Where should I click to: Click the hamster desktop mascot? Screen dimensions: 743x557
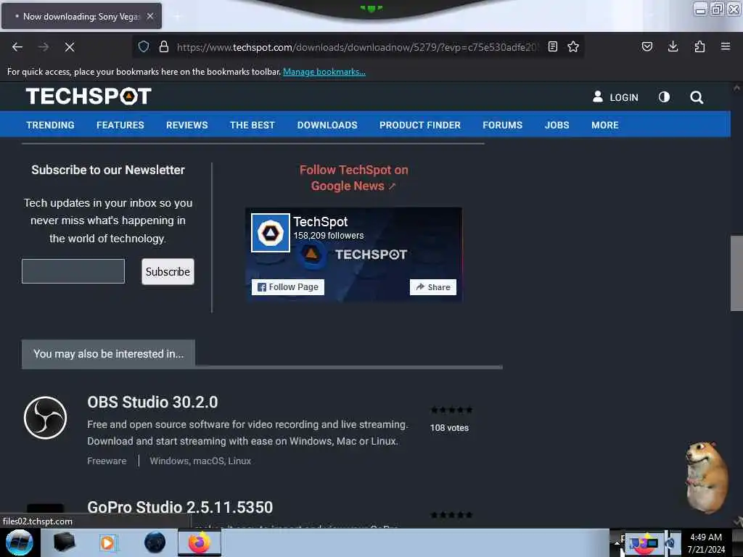706,476
